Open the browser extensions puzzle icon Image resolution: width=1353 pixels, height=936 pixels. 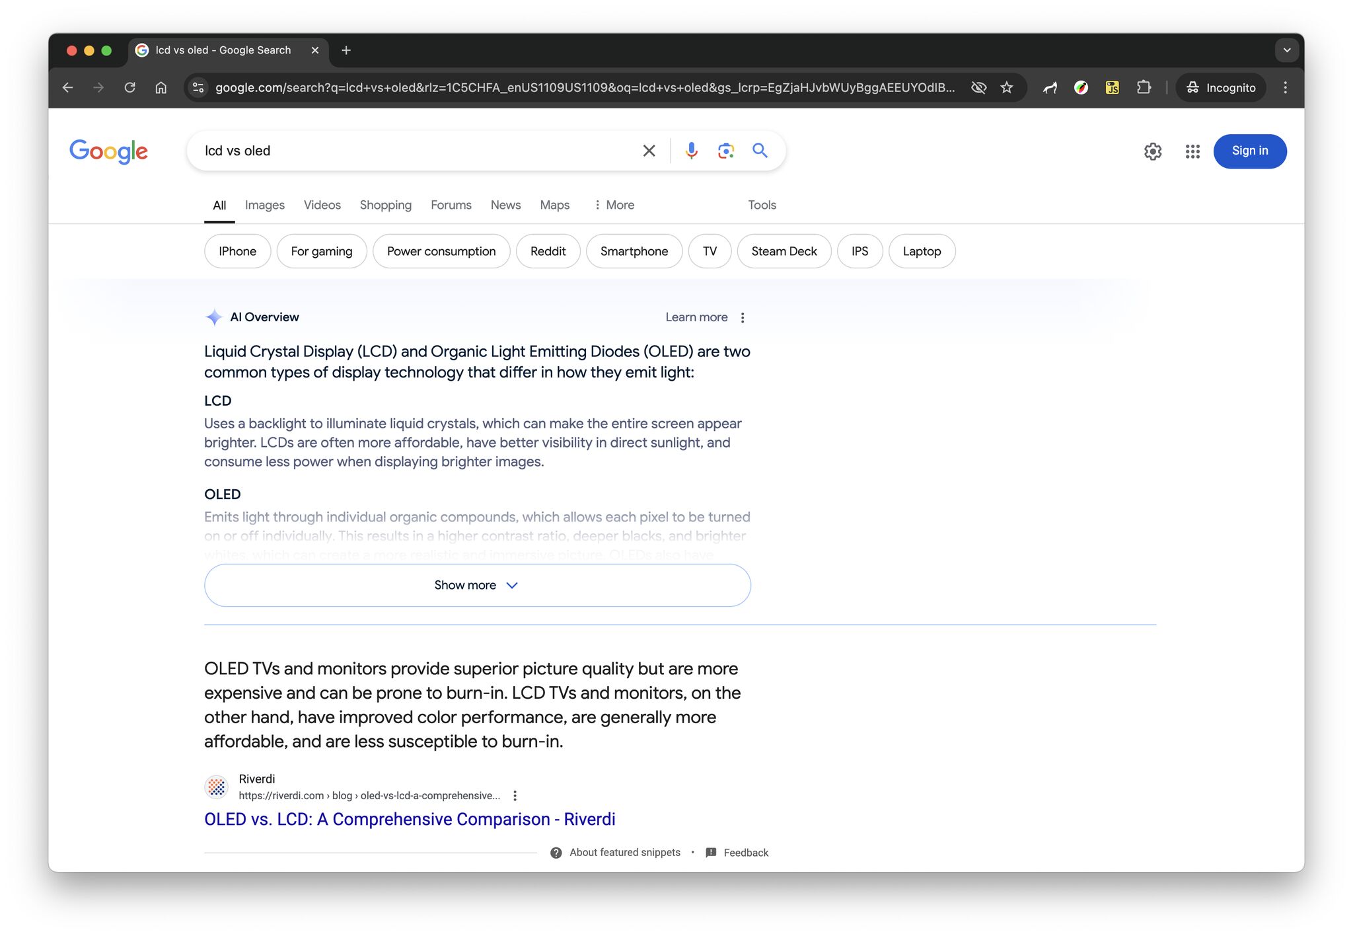(1144, 87)
